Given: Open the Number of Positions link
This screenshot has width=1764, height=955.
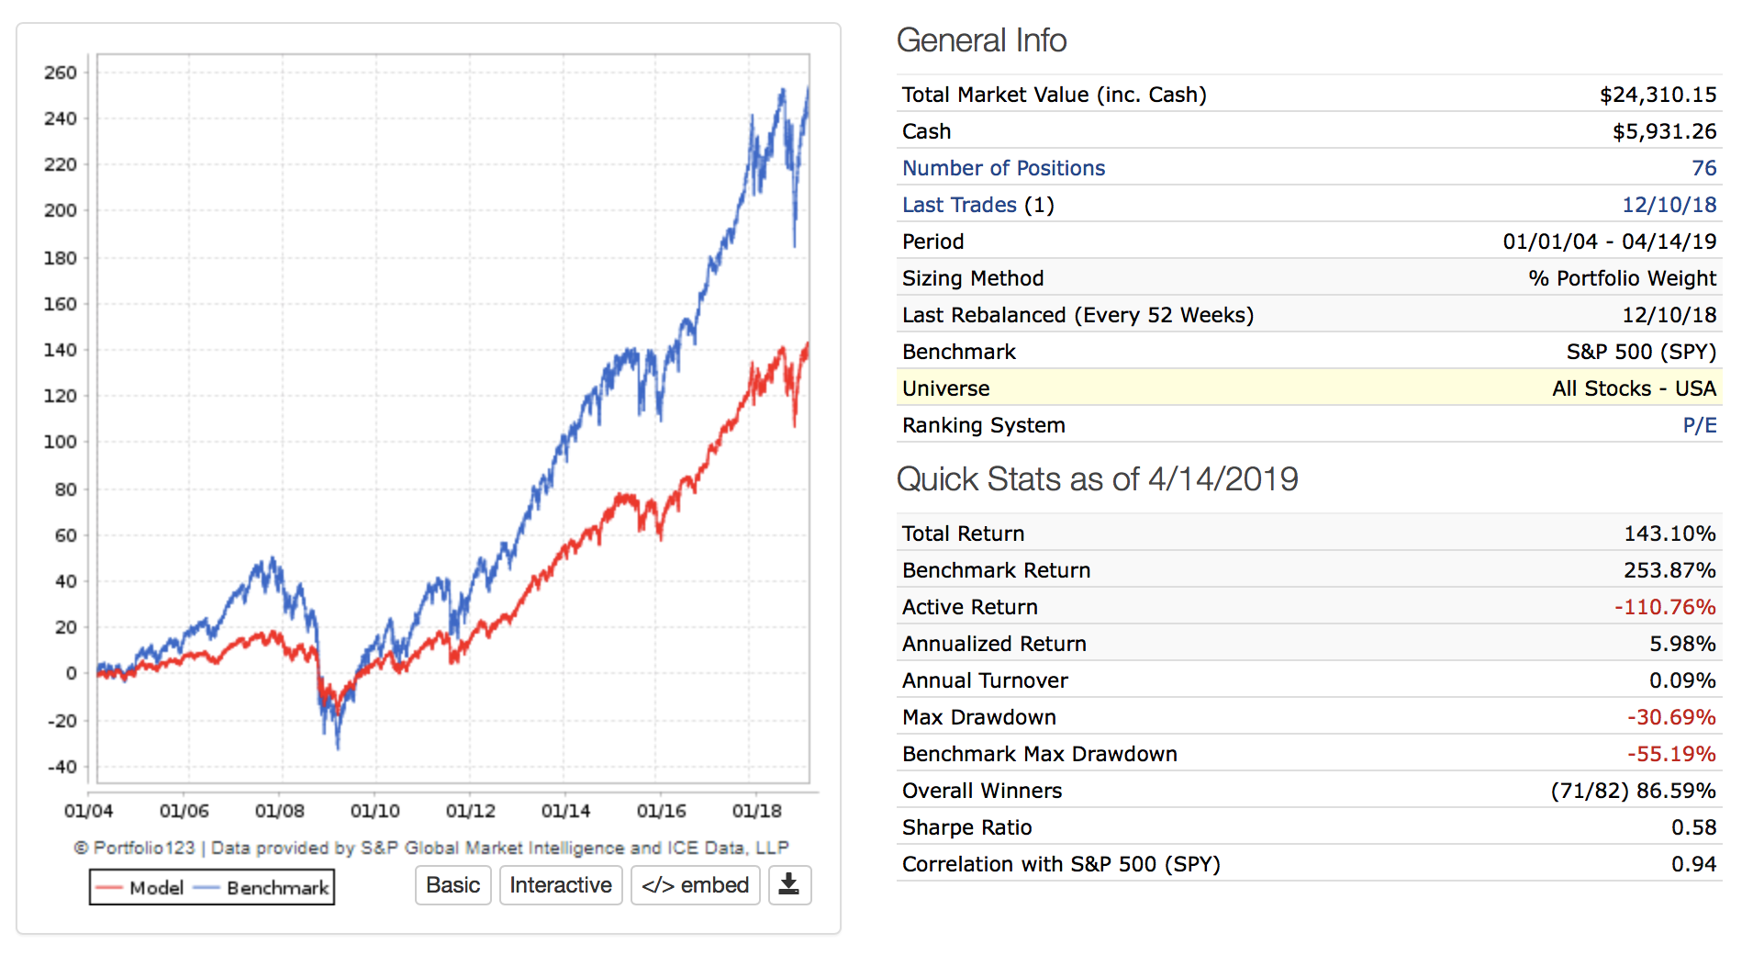Looking at the screenshot, I should 1003,168.
